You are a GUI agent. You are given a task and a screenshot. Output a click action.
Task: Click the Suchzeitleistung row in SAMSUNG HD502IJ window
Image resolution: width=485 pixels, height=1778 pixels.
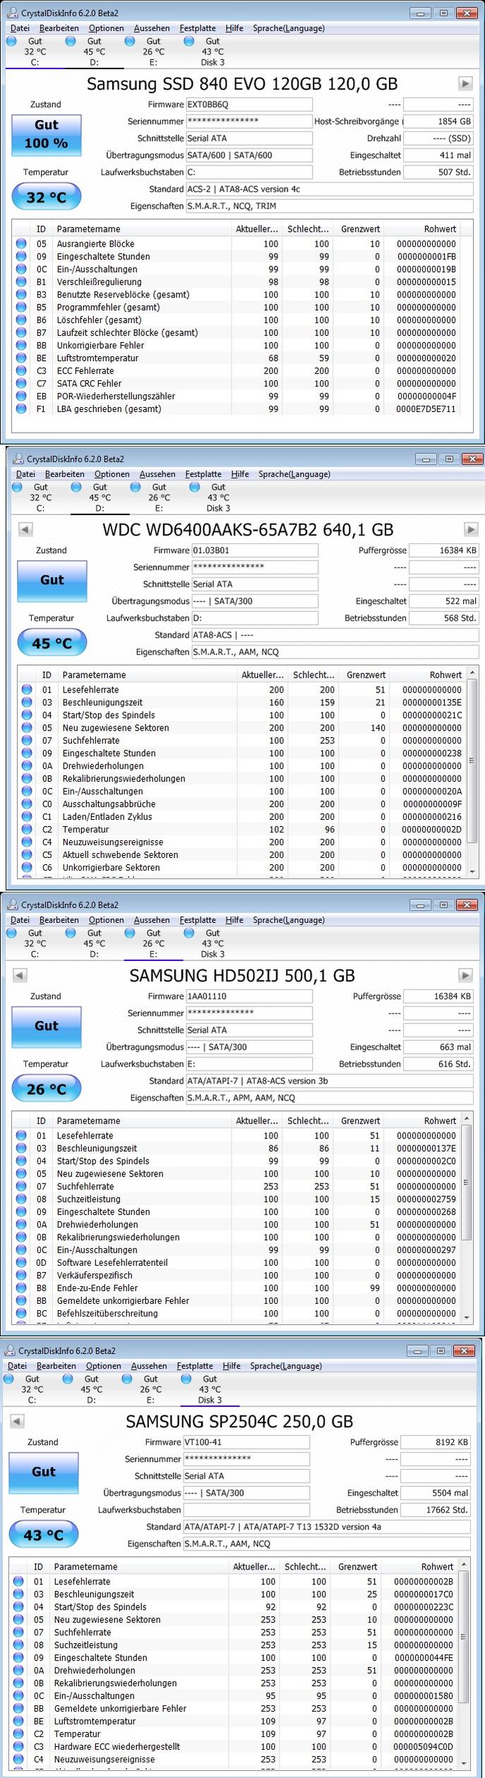pos(236,1199)
